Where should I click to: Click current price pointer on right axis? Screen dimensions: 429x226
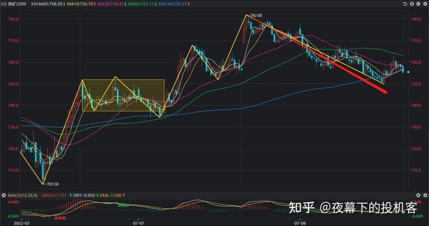click(x=408, y=72)
